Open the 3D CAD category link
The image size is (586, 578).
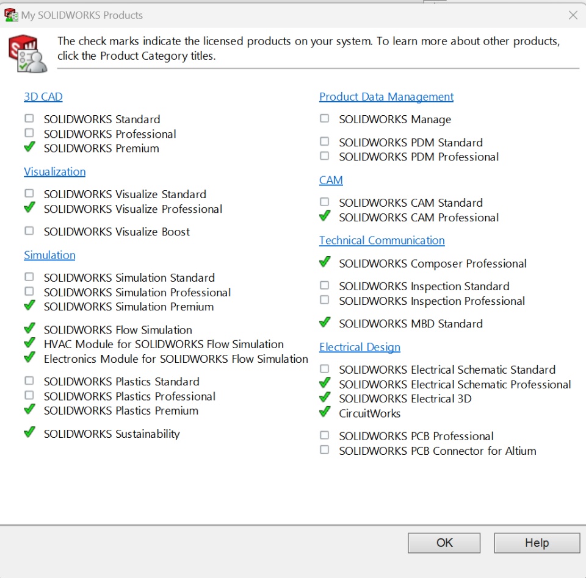pyautogui.click(x=43, y=97)
